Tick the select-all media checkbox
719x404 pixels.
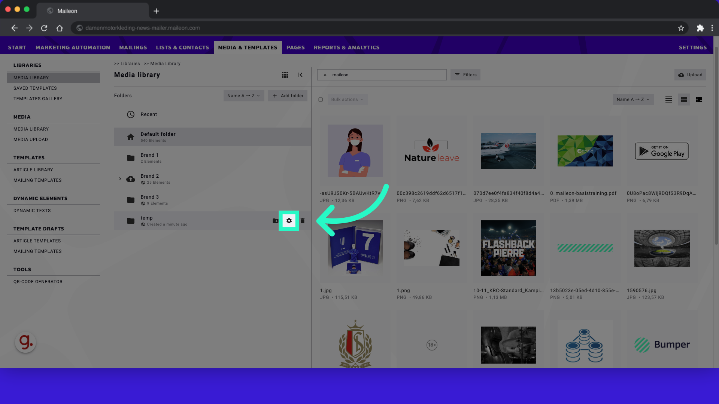[321, 100]
